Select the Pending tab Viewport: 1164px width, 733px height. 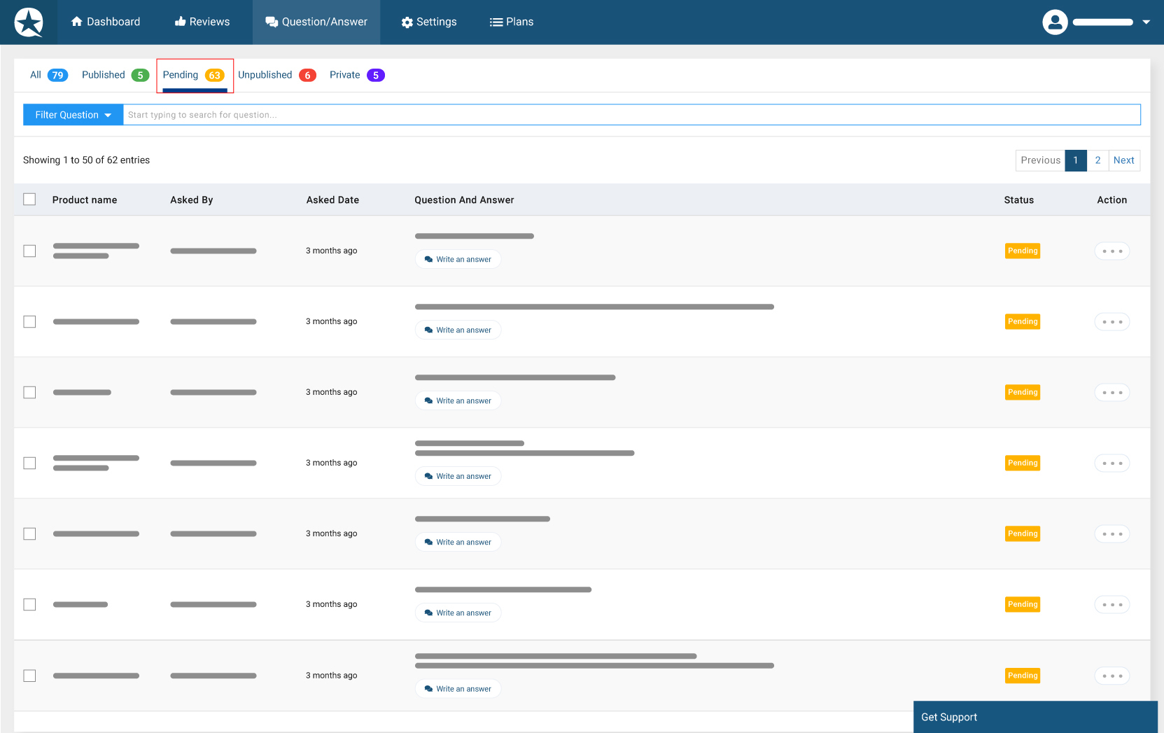click(194, 75)
